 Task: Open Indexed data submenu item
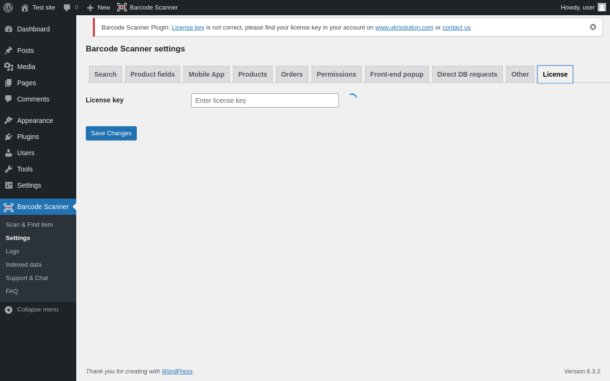[x=23, y=265]
